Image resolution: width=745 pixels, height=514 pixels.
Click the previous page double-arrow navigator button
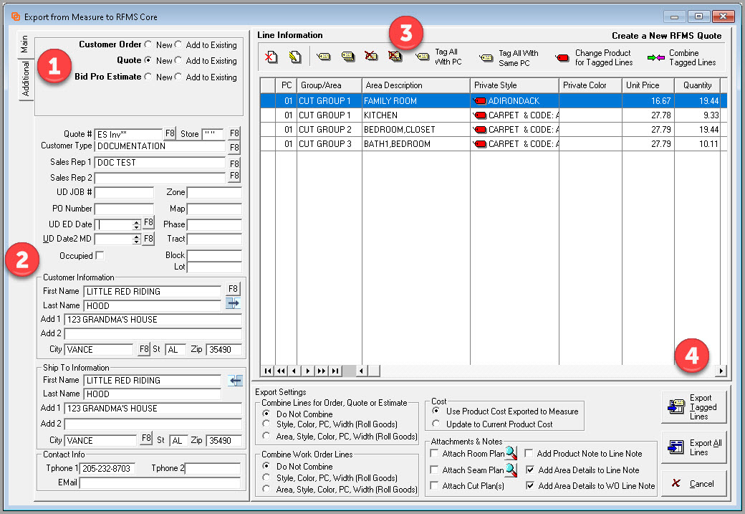282,371
